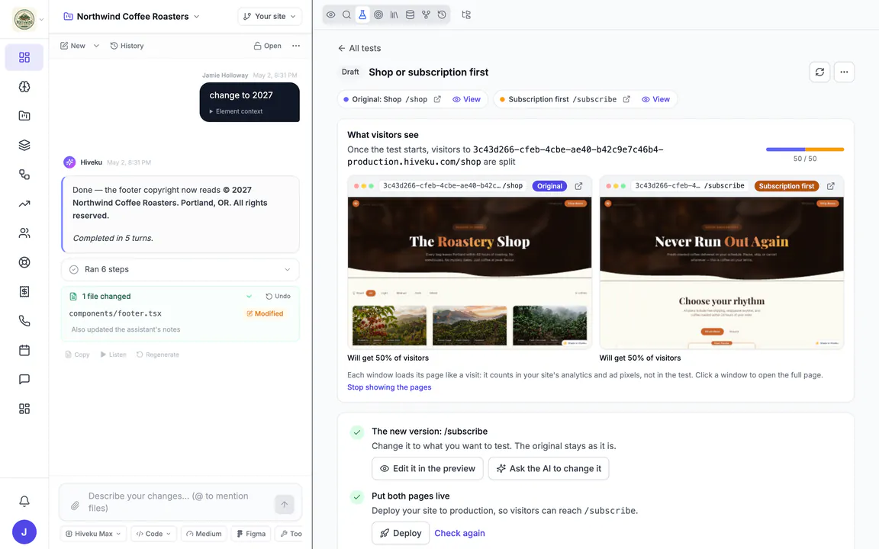View the Original: Shop variant
879x549 pixels.
[x=467, y=100]
